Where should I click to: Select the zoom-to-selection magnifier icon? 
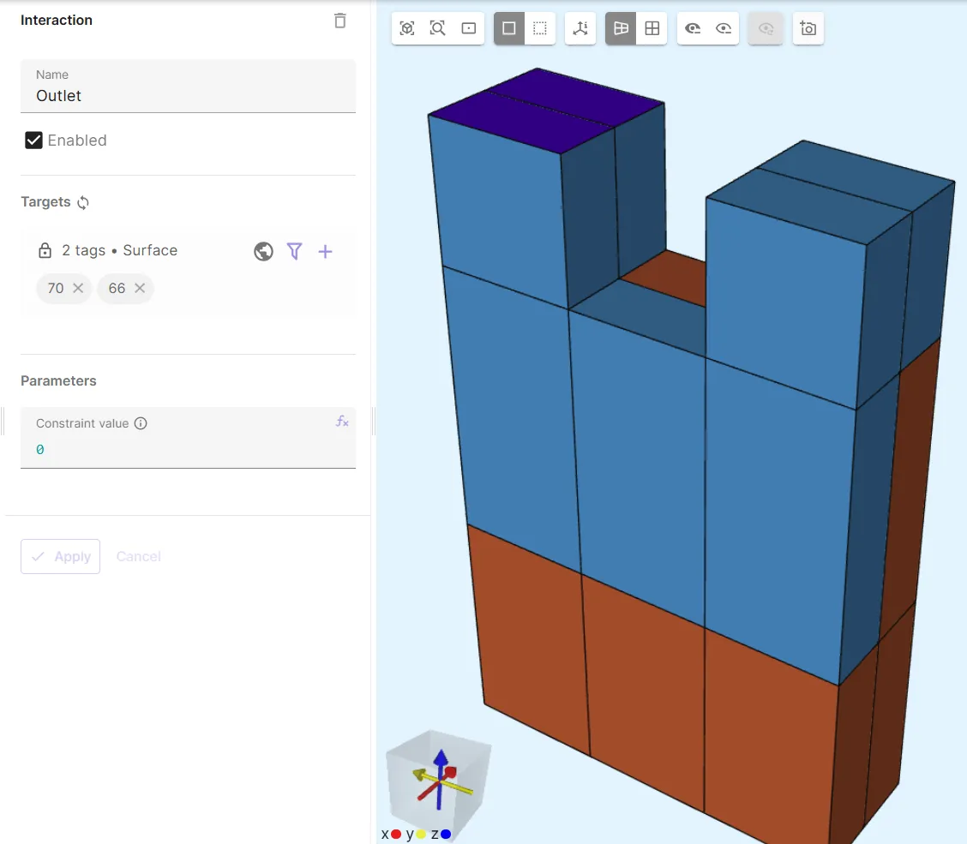(438, 28)
